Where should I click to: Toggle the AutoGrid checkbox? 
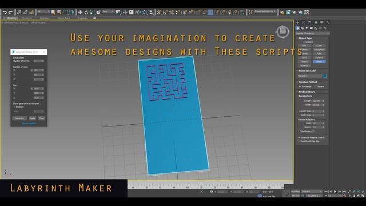(304, 42)
